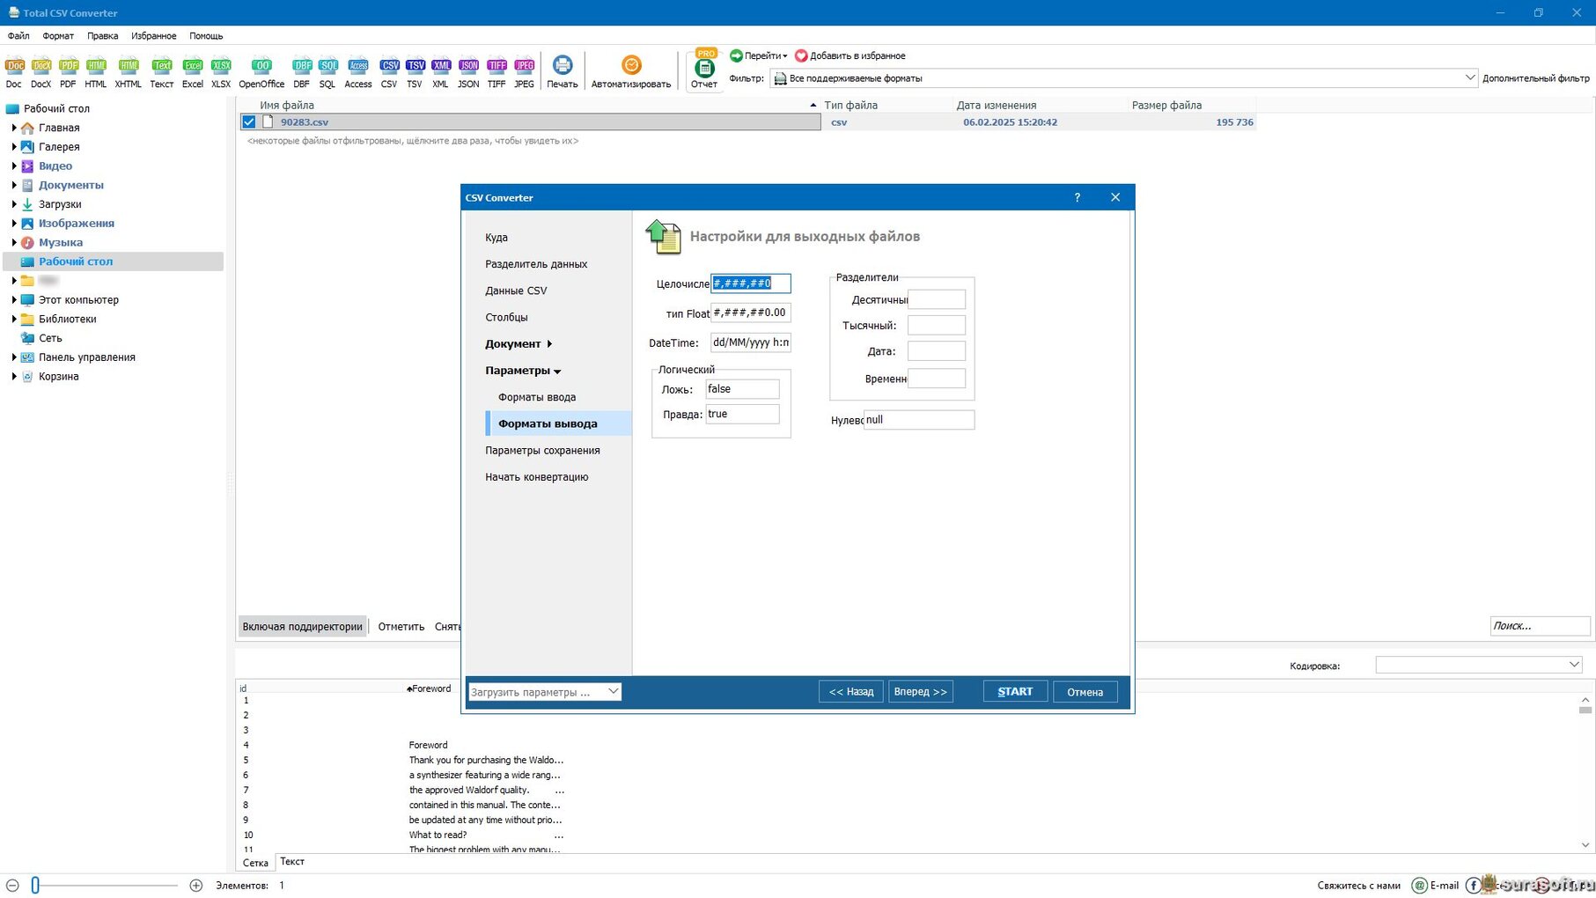Choose OpenOffice conversion icon

point(261,72)
